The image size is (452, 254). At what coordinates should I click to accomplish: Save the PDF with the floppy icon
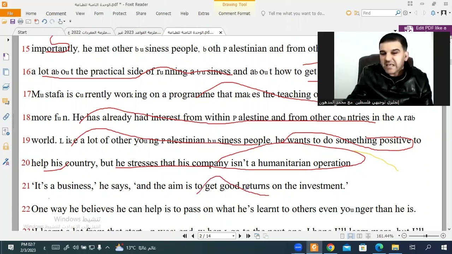coord(12,22)
